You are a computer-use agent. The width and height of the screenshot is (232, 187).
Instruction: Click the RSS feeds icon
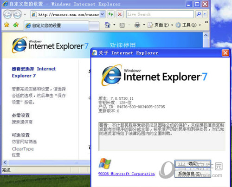point(122,25)
